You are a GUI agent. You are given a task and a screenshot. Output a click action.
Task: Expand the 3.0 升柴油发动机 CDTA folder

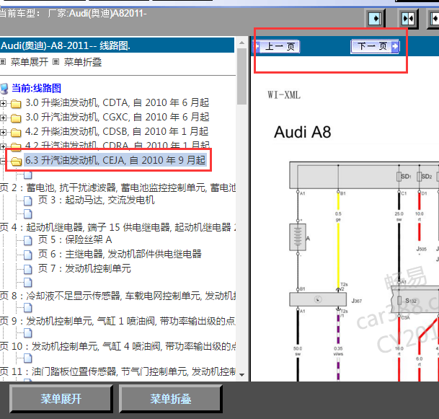[x=3, y=103]
